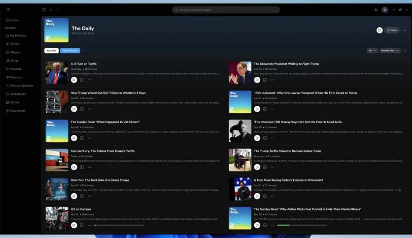Play the 'I Felt Ashamed' lawyer episode
The height and width of the screenshot is (238, 412).
[x=257, y=109]
